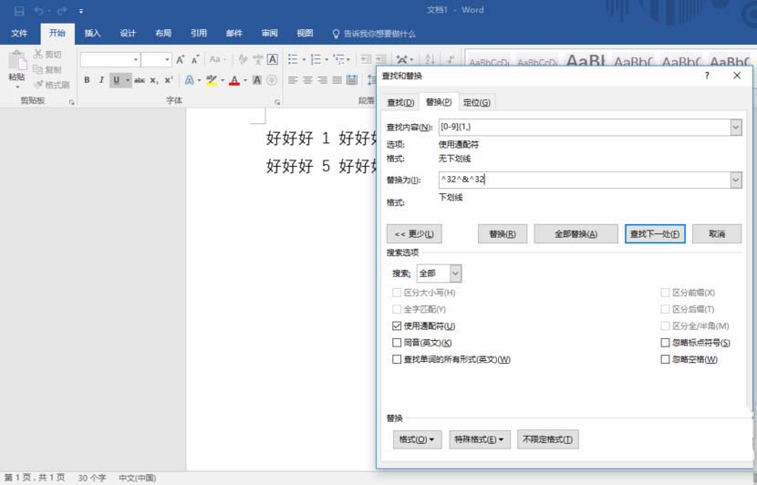Switch to the 定位(G) tab
The height and width of the screenshot is (485, 757).
[x=477, y=102]
